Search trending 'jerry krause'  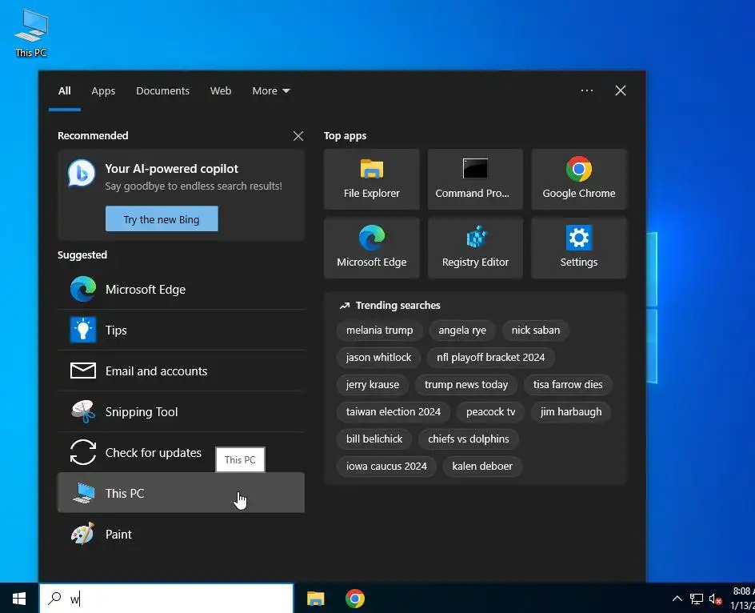click(x=372, y=384)
